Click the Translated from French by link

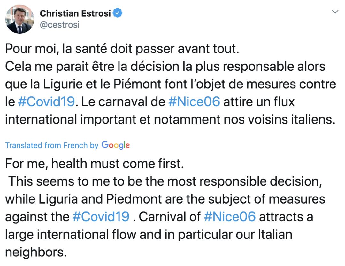coord(52,145)
